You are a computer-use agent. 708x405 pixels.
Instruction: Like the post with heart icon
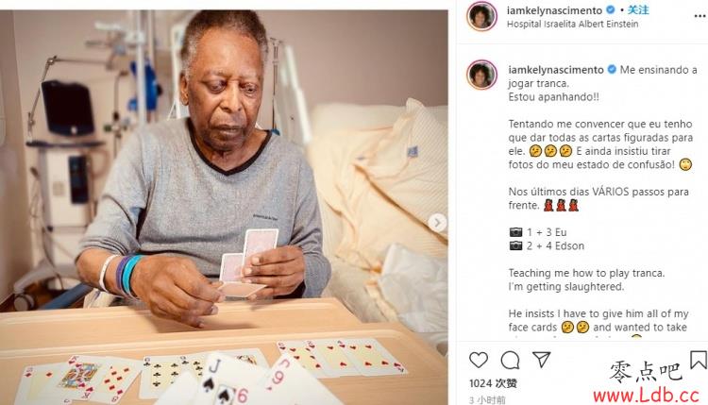(479, 360)
